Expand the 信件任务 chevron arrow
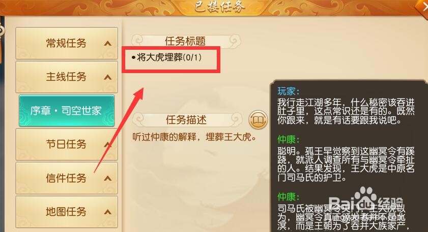 pos(108,178)
